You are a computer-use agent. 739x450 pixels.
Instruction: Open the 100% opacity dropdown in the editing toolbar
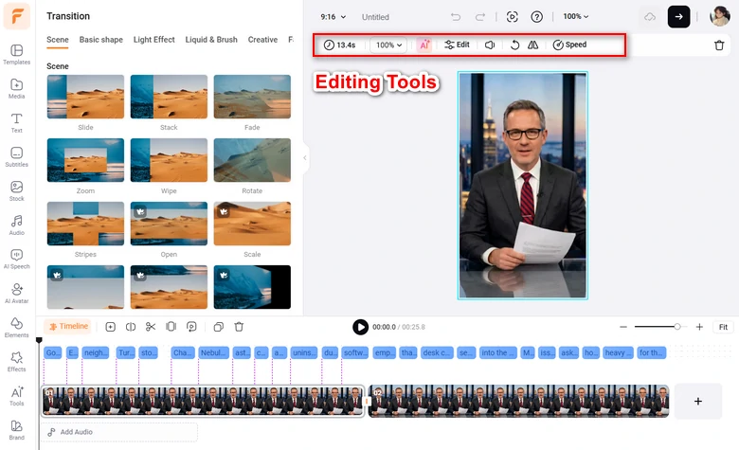388,45
